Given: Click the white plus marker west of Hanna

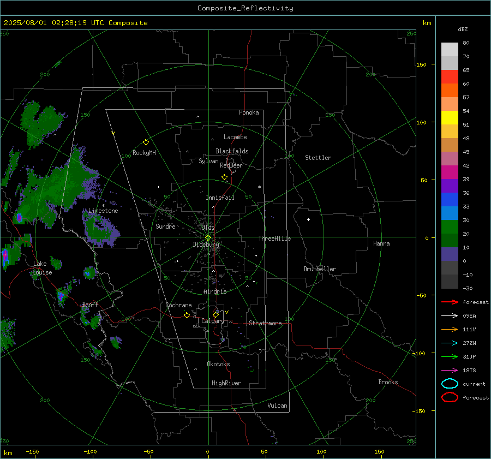Looking at the screenshot, I should [x=308, y=219].
